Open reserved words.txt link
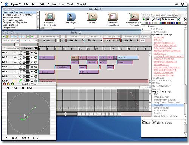Image resolution: width=189 pixels, height=145 pixels. click(164, 59)
